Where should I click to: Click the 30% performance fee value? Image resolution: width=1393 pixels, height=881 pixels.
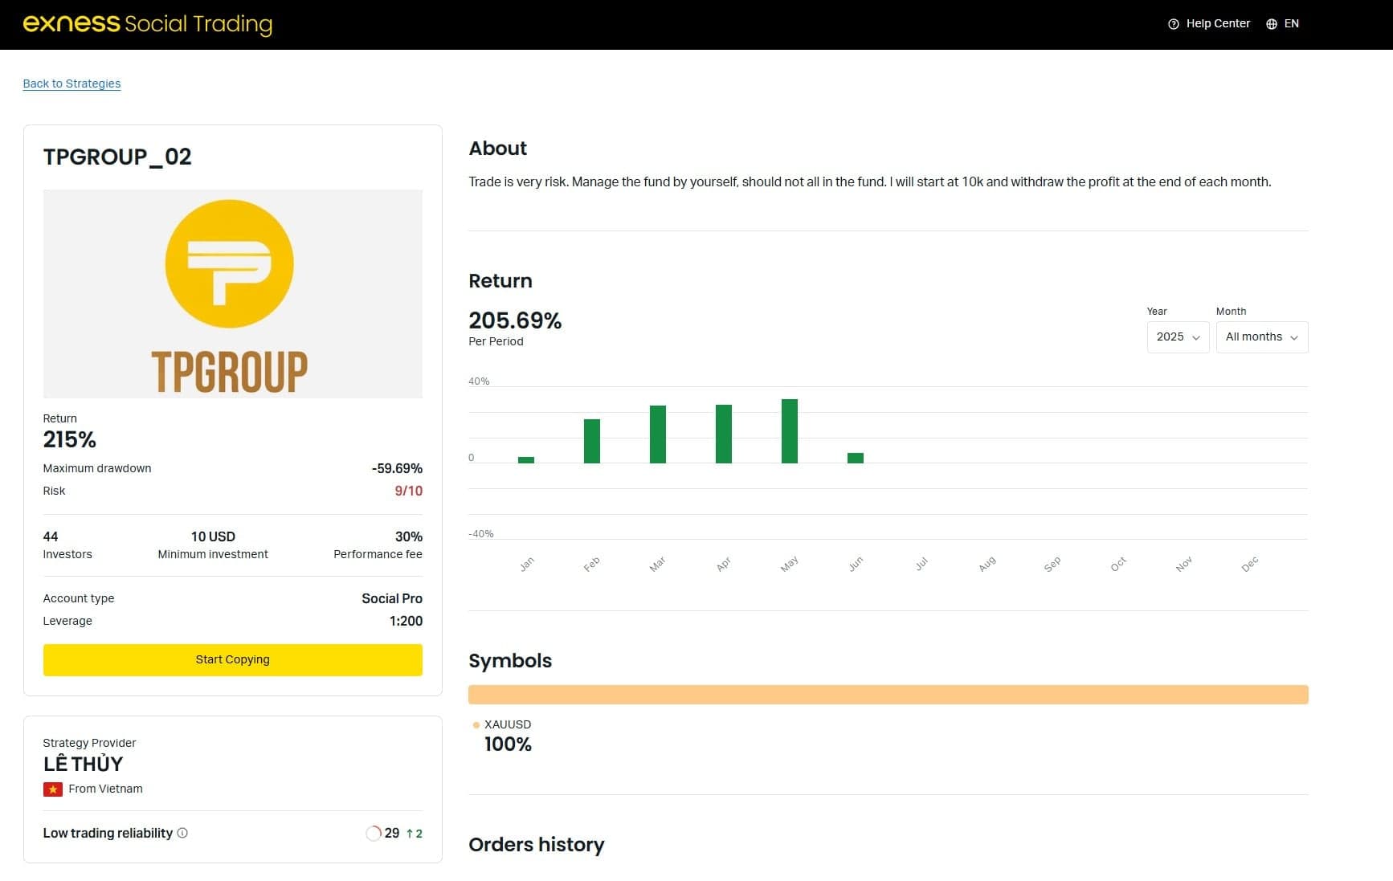click(408, 536)
